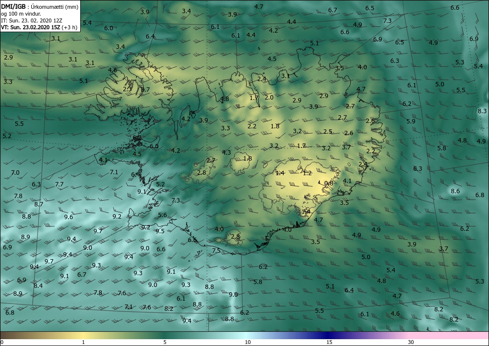Click the 2.3 value in the Westfjords

coord(127,89)
